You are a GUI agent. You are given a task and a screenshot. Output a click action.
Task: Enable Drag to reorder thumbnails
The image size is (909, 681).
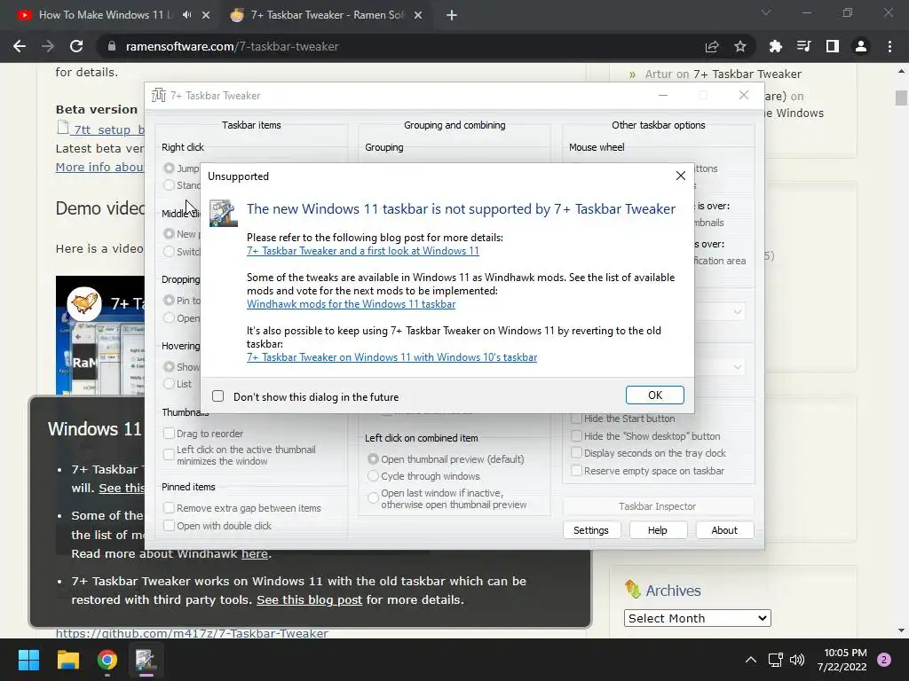point(170,433)
